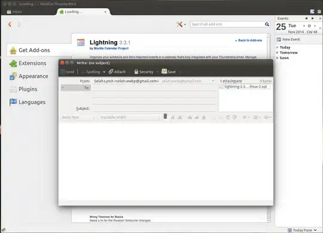Expand the Today events group
This screenshot has width=323, height=233.
[x=278, y=47]
